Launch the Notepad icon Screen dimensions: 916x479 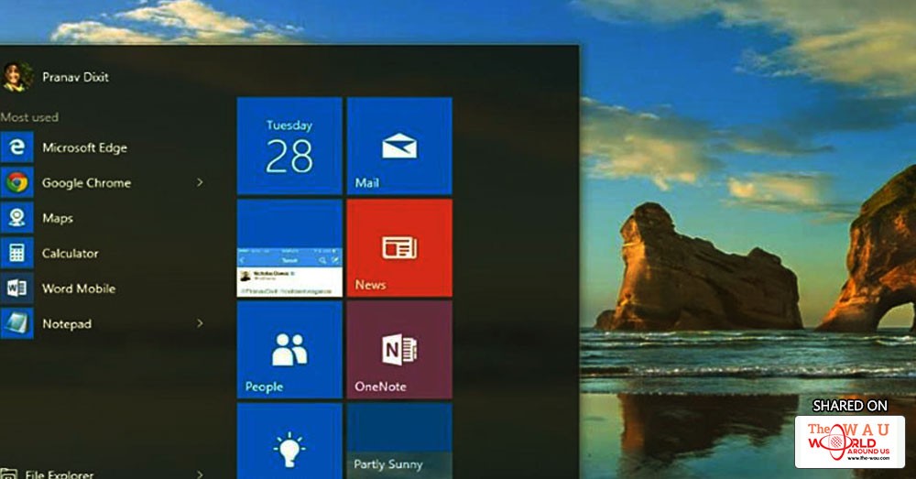[16, 323]
